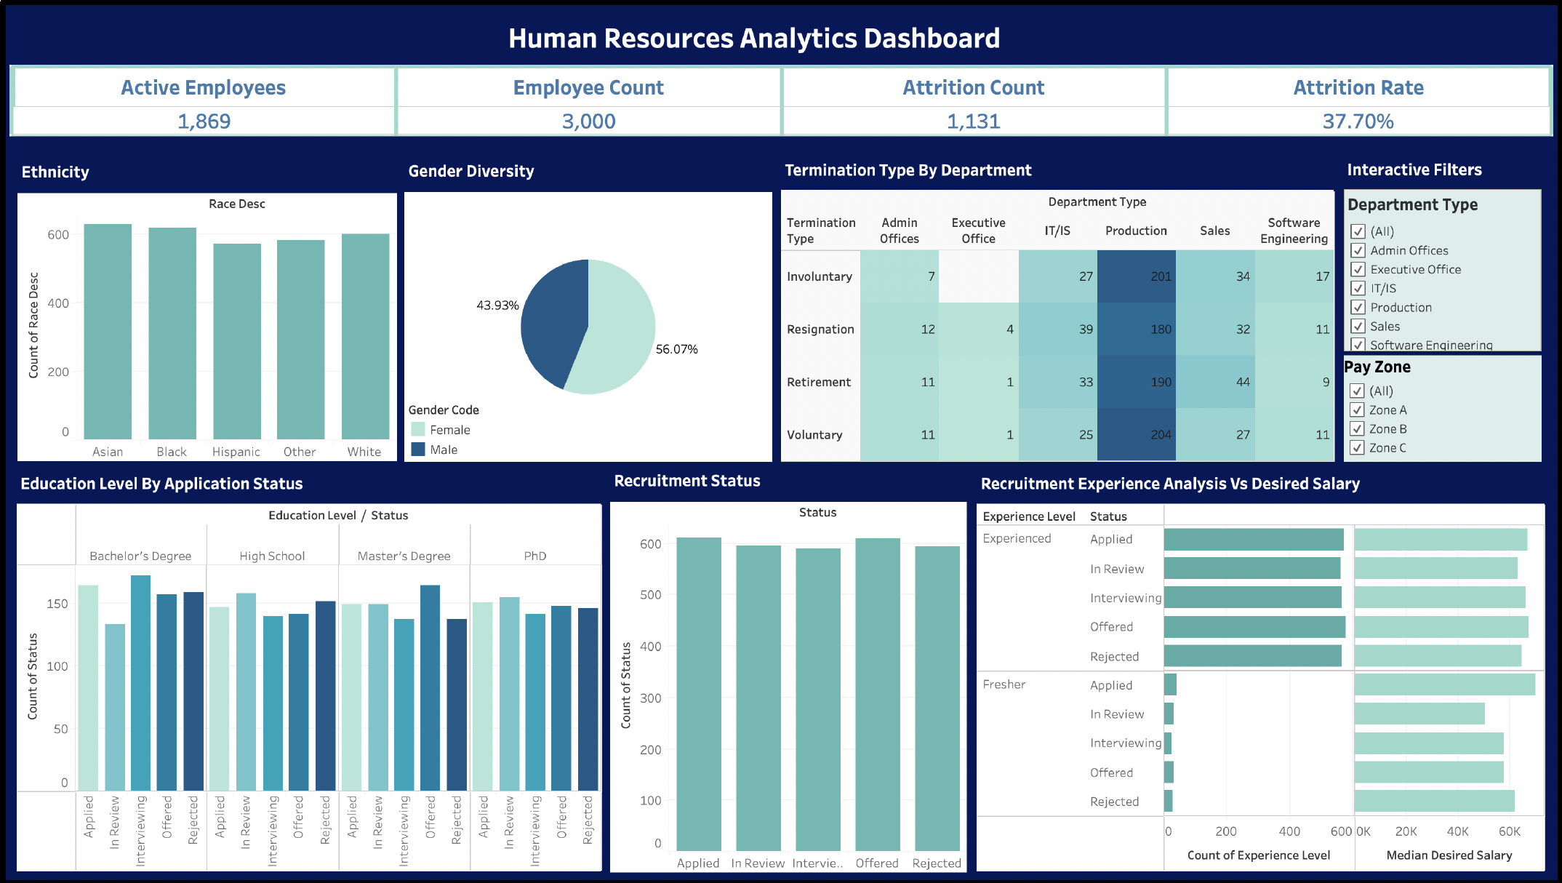This screenshot has width=1562, height=883.
Task: Select In Review bar in Recruitment Status
Action: (x=758, y=698)
